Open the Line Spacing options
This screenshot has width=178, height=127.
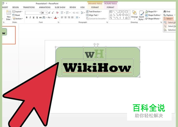click(83, 13)
